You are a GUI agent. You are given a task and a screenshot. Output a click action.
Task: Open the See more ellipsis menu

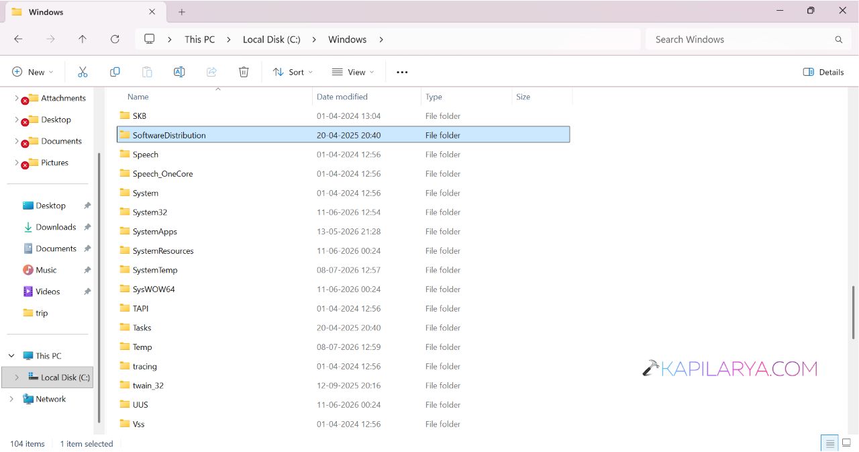pos(402,72)
